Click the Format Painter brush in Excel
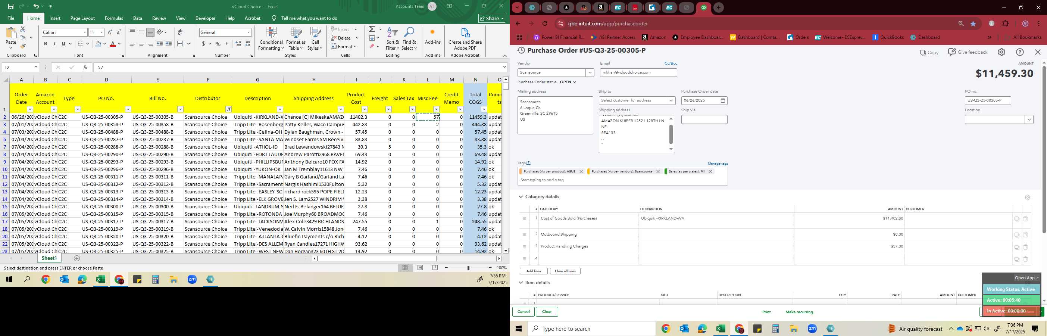1047x336 pixels. 23,46
